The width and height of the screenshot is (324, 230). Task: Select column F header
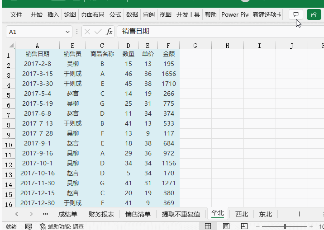click(168, 45)
